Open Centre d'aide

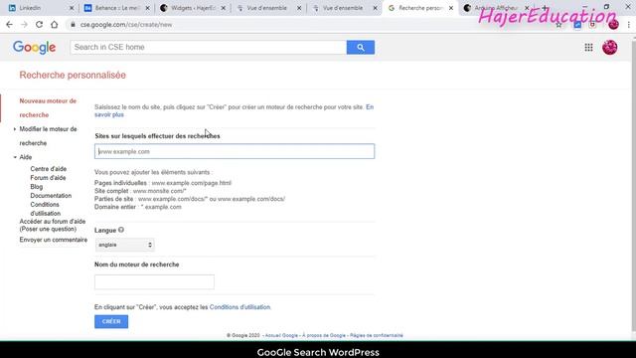pos(49,169)
